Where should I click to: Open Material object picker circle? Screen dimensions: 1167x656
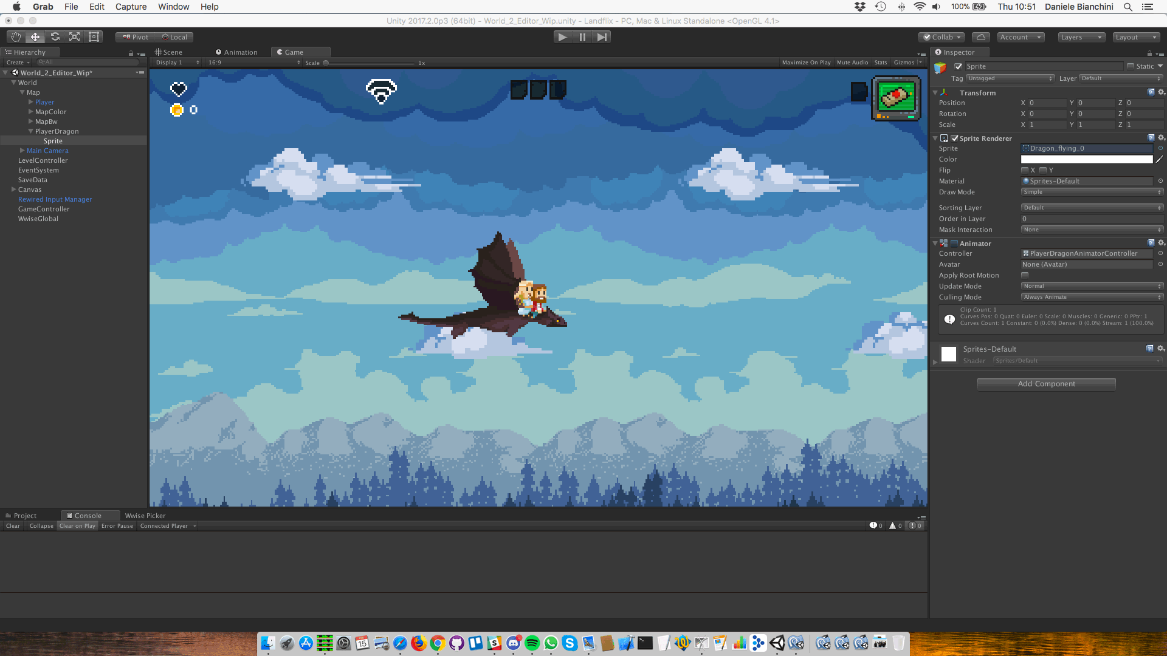tap(1160, 181)
